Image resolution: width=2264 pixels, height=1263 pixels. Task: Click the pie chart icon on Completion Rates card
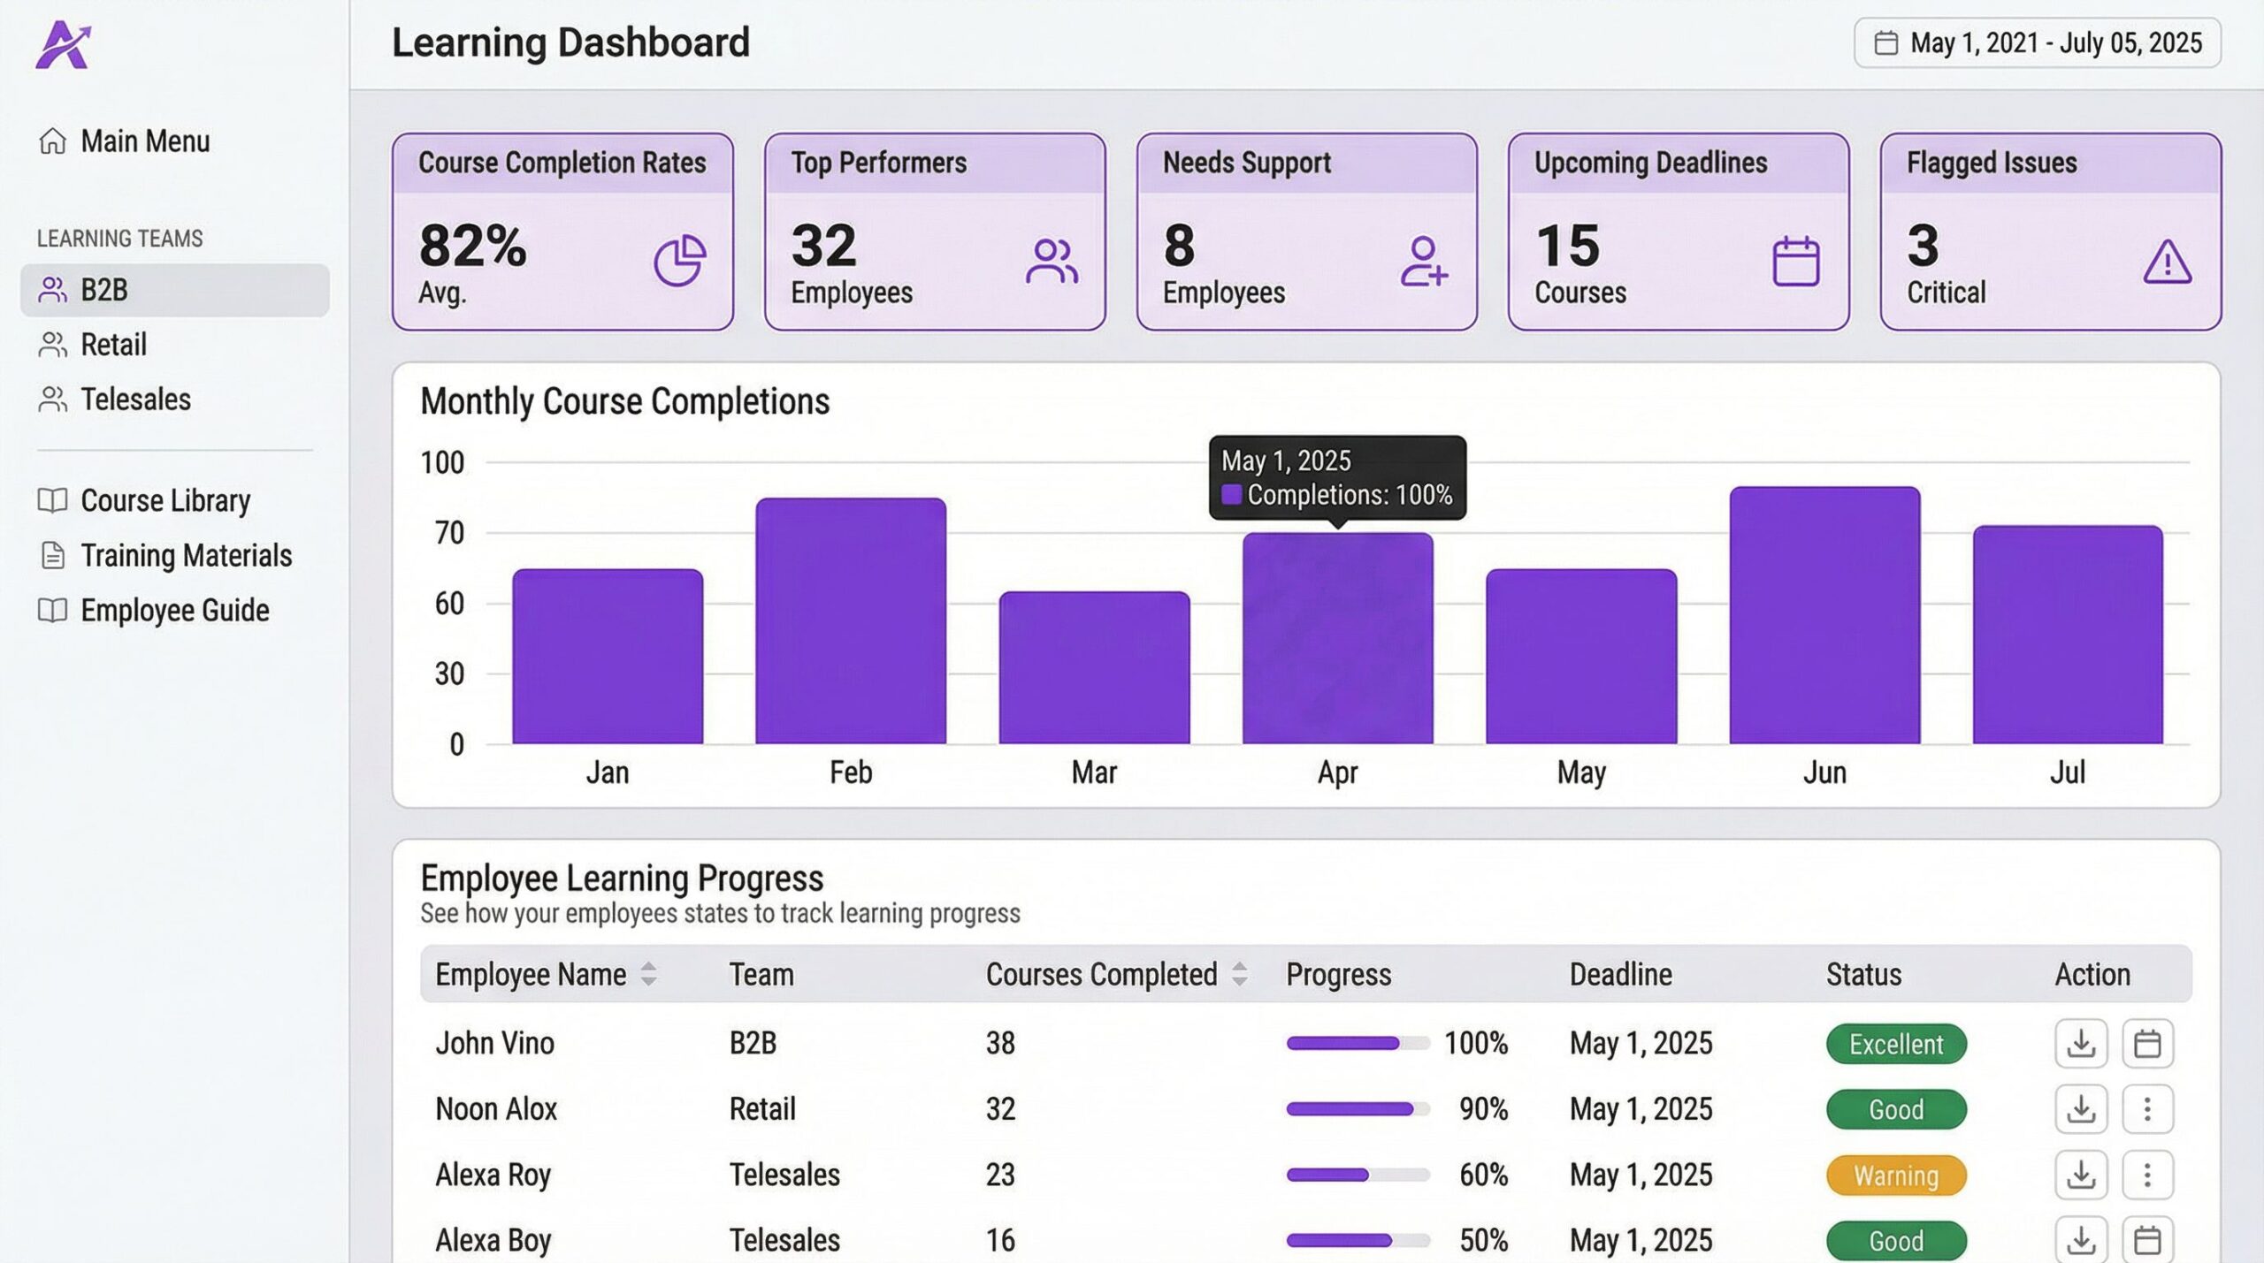[679, 261]
